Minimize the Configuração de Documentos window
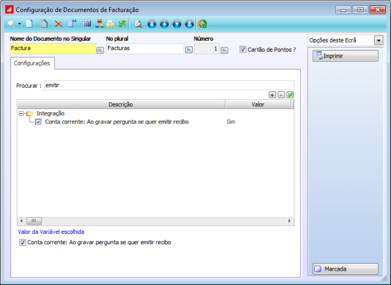Image resolution: width=391 pixels, height=285 pixels. (343, 10)
